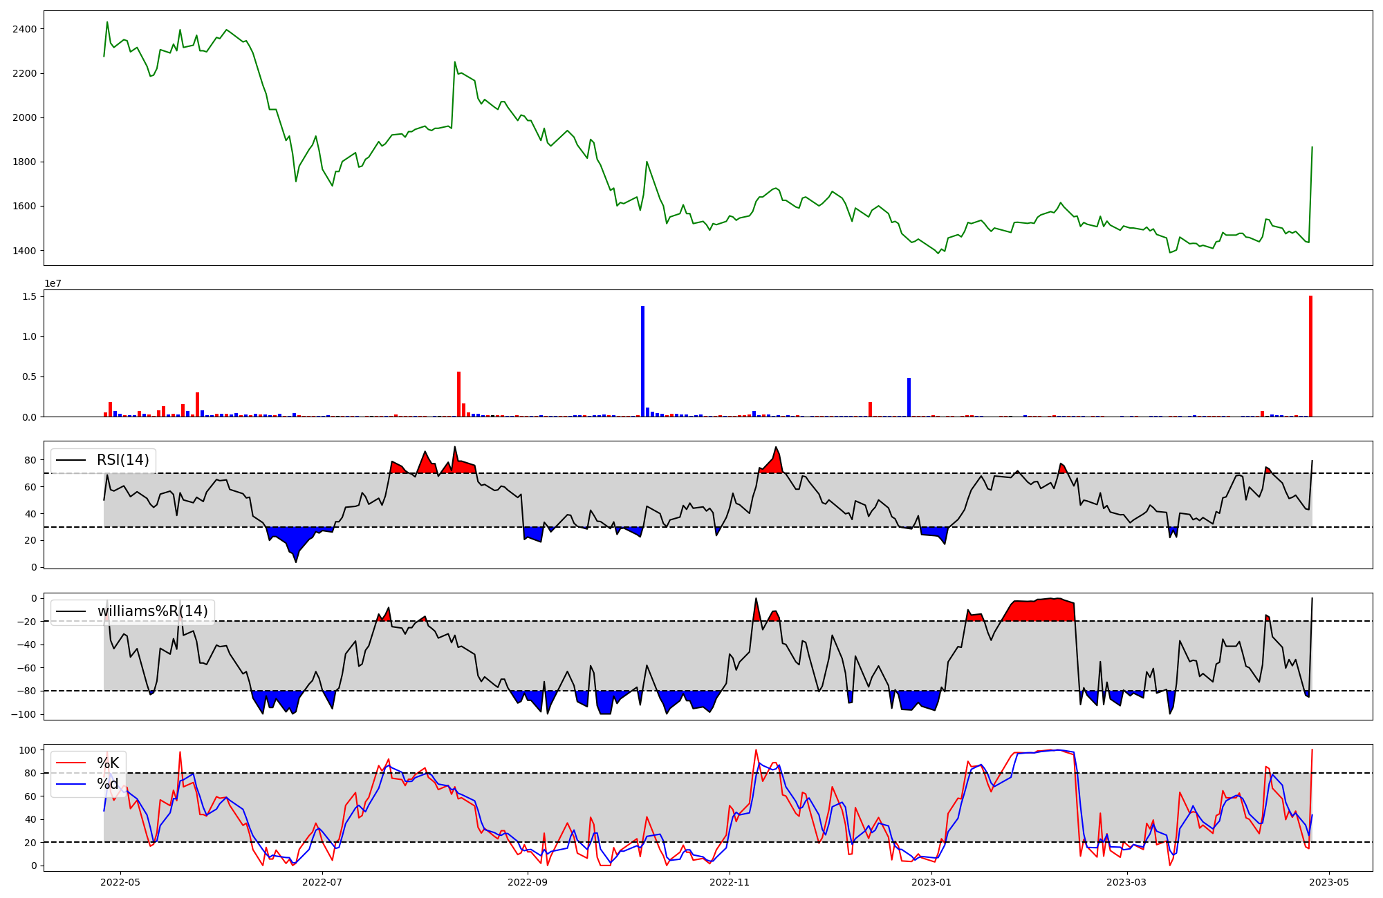Image resolution: width=1383 pixels, height=898 pixels.
Task: Select the 2022-09 x-axis tick label
Action: coord(528,882)
